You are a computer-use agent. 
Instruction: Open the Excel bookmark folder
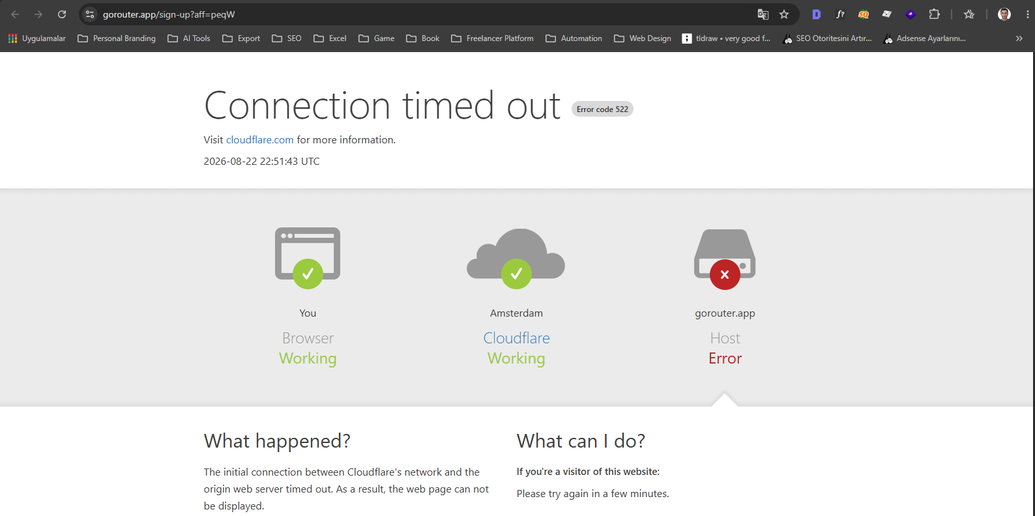(x=330, y=38)
